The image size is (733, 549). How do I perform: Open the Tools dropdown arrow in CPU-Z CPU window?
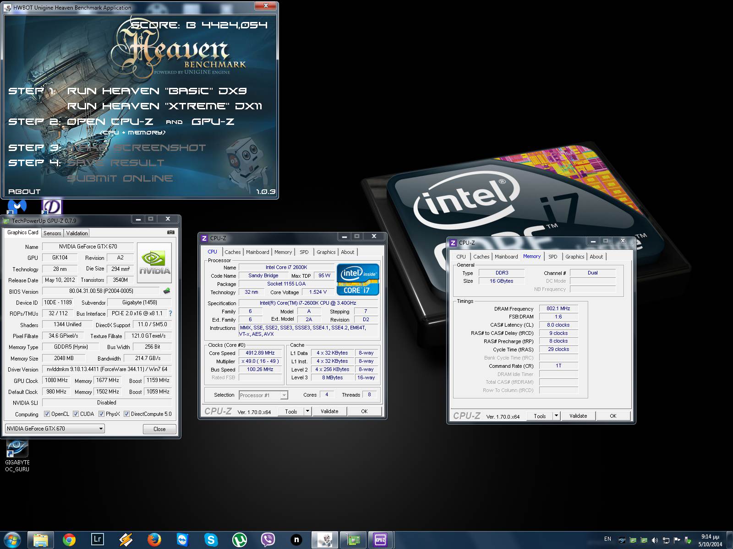pos(308,411)
